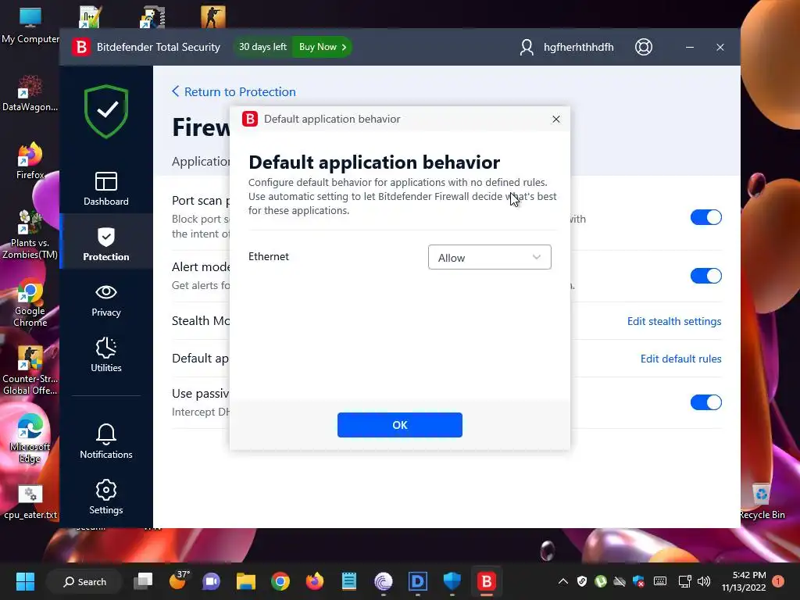
Task: Go back via Return to Protection
Action: pos(234,92)
